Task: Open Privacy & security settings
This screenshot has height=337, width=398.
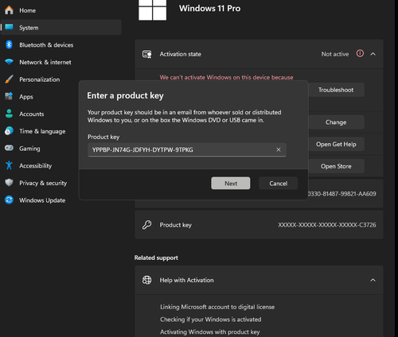Action: (40, 183)
